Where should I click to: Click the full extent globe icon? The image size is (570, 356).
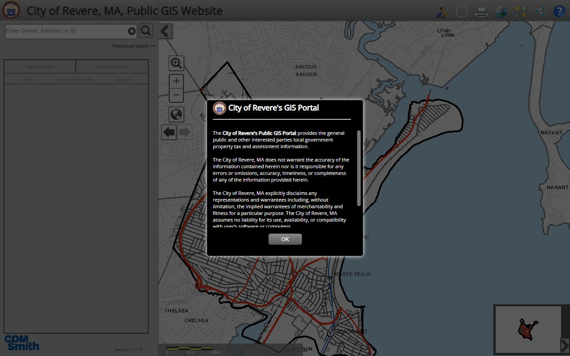pyautogui.click(x=177, y=114)
